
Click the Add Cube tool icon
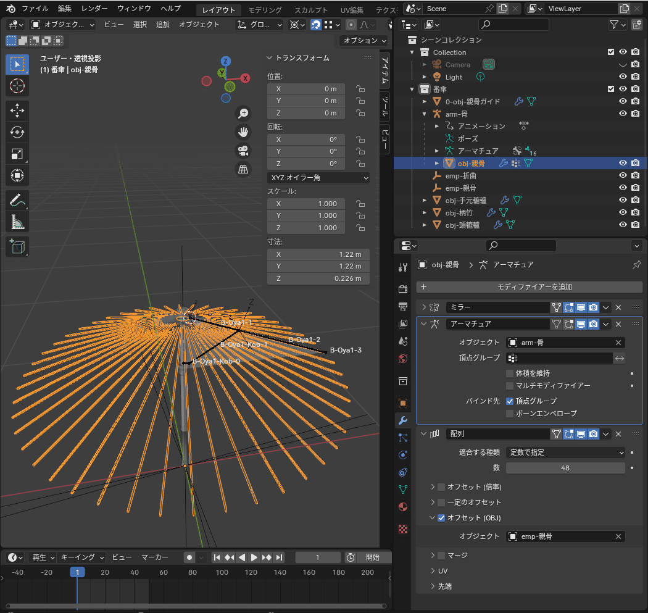tap(17, 246)
